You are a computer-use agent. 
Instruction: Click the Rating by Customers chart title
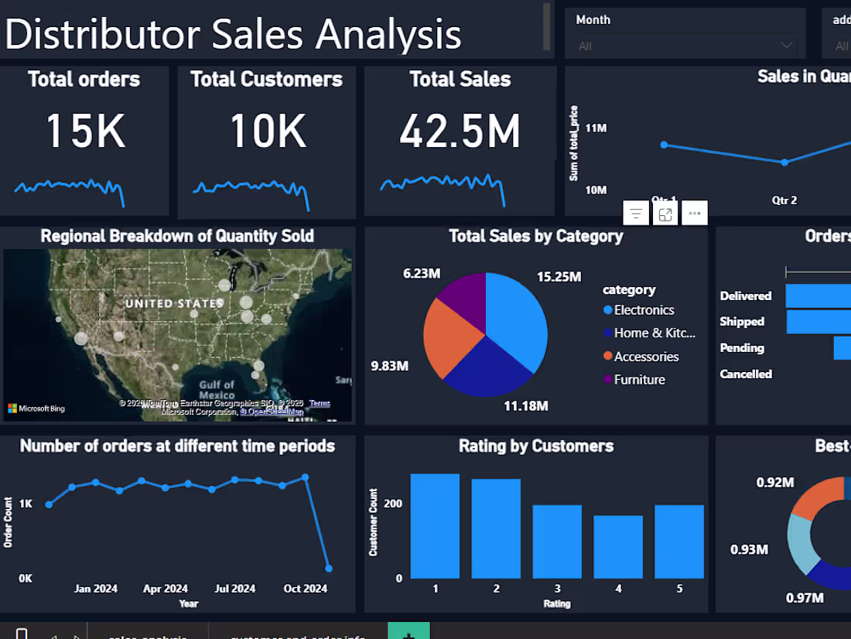(x=535, y=446)
